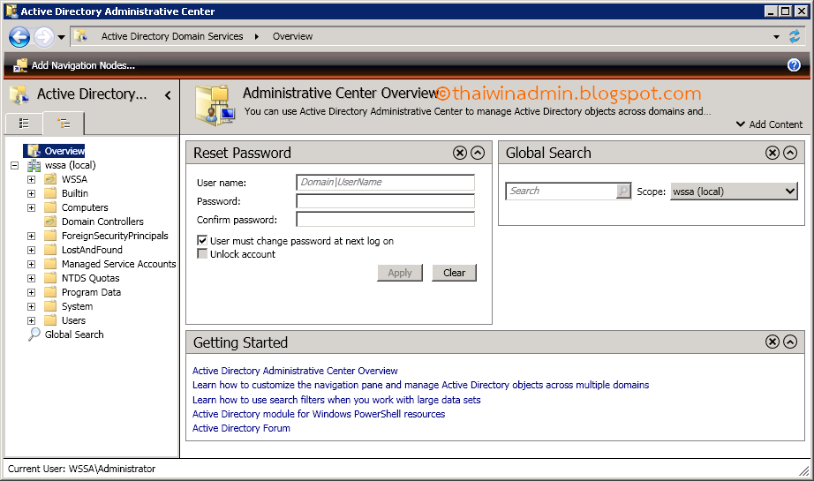Click the Apply button
Viewport: 814px width, 481px height.
[400, 273]
